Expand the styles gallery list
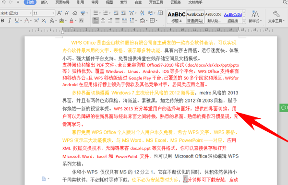 click(x=244, y=22)
